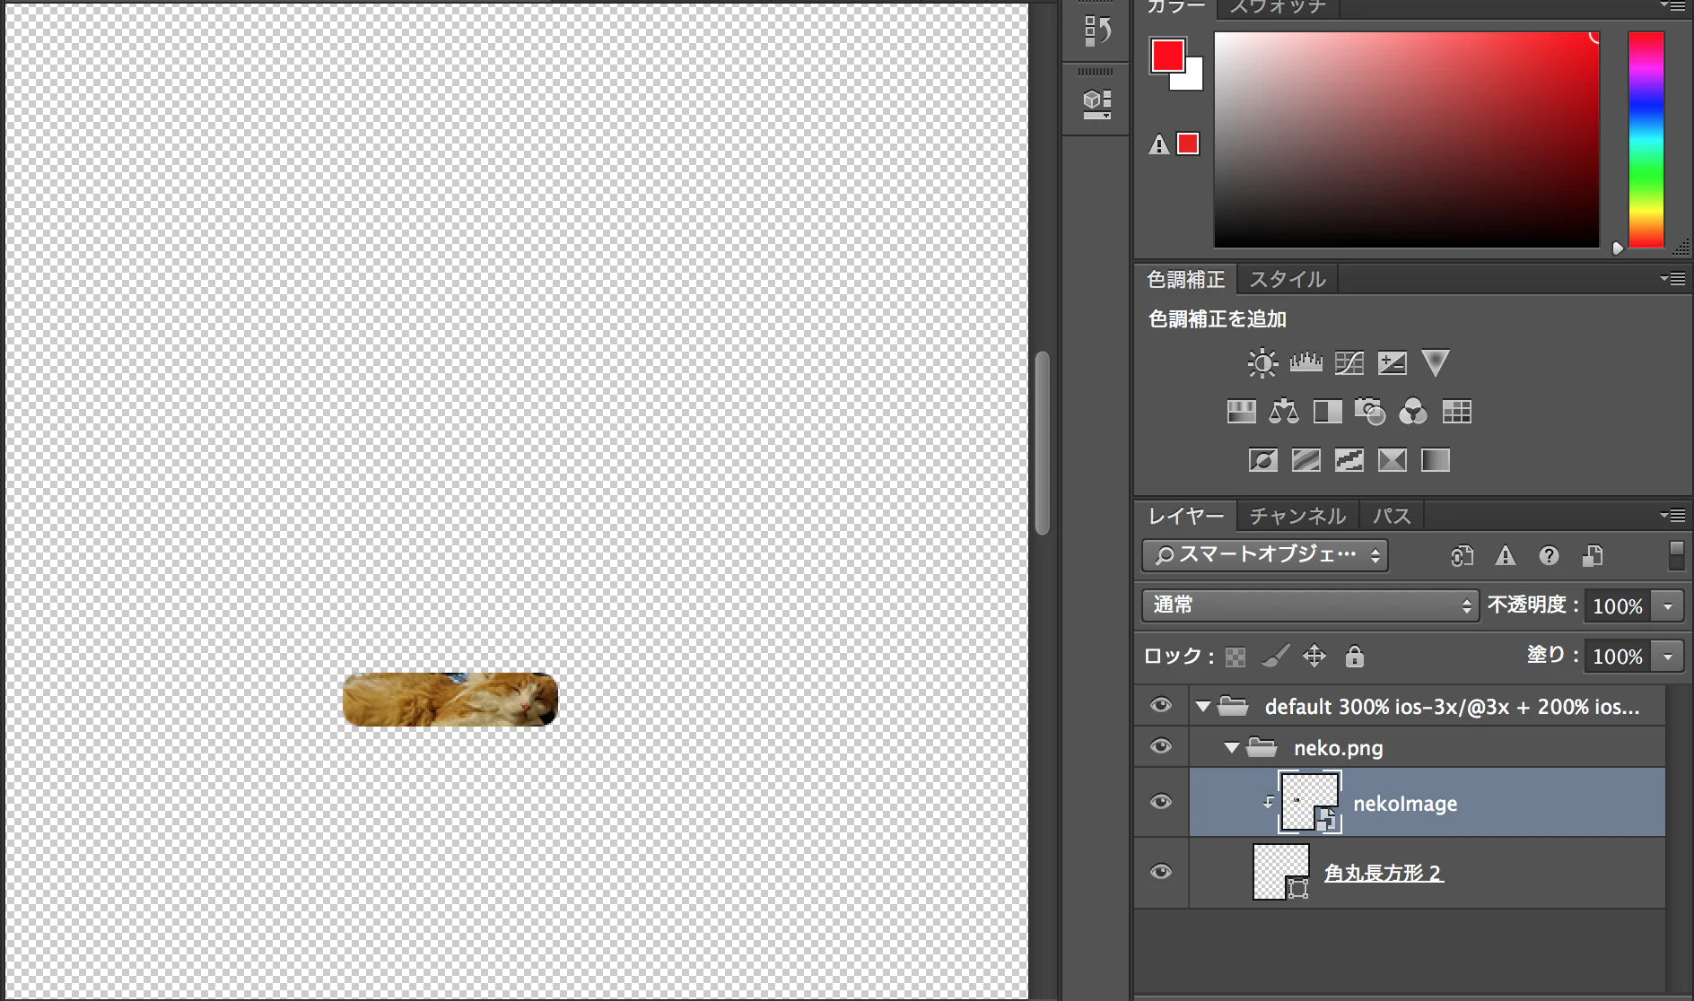Toggle lock position icon

1314,656
